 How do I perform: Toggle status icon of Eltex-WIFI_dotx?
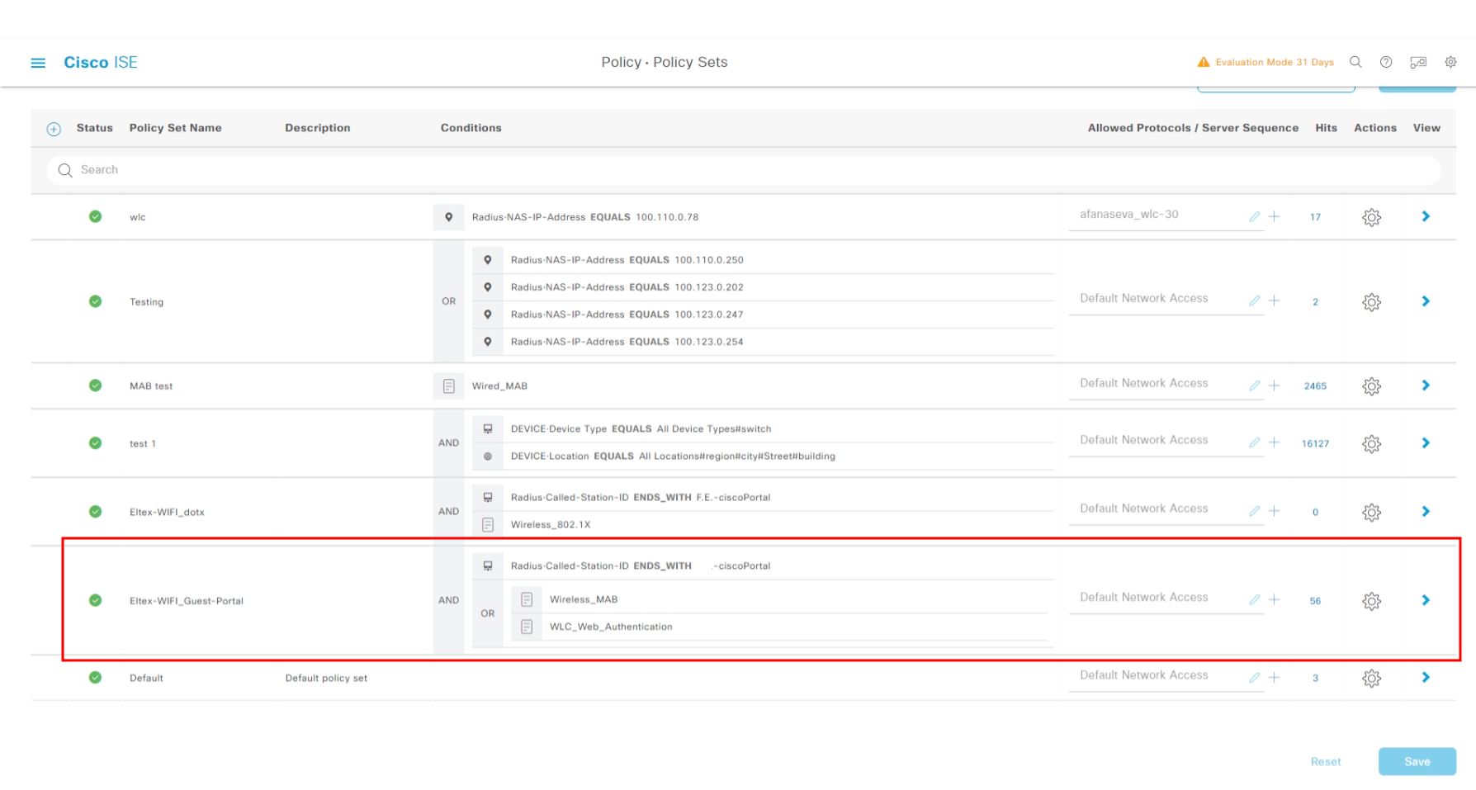point(96,512)
